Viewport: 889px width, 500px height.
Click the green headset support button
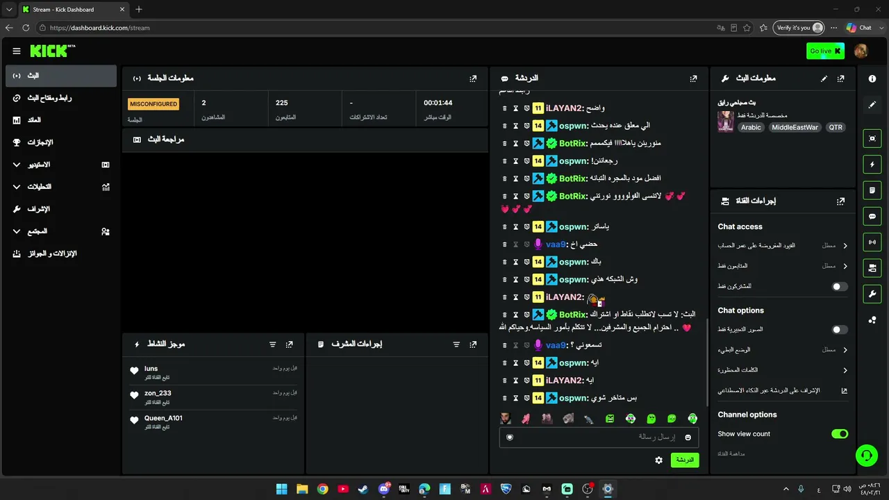[x=867, y=456]
